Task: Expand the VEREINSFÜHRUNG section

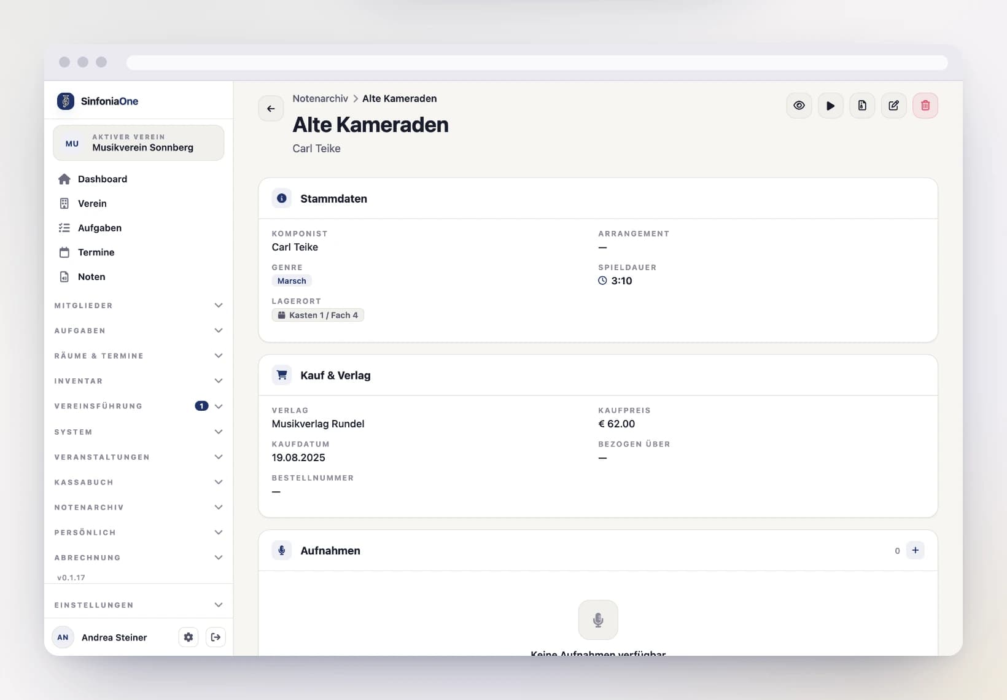Action: coord(139,406)
